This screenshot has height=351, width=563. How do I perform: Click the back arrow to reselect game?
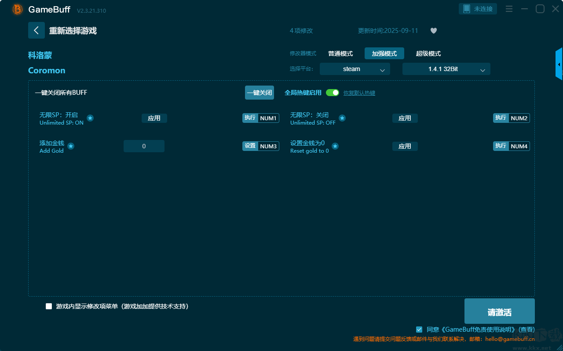(37, 30)
